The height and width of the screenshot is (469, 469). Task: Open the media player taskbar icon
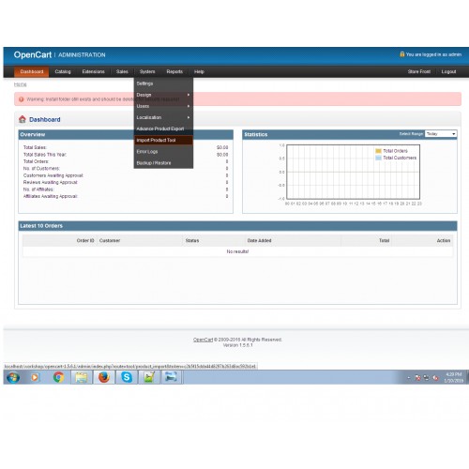point(35,377)
